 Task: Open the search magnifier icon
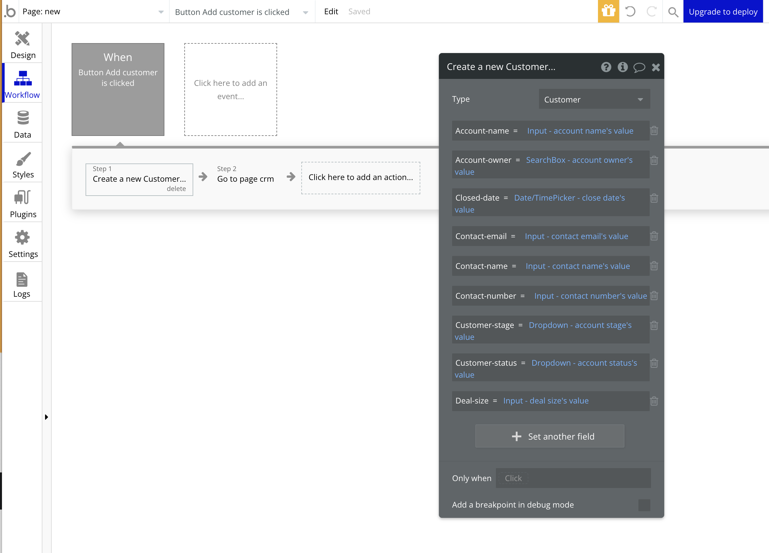click(x=673, y=12)
